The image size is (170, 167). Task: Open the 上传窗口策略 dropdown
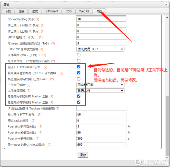100,85
